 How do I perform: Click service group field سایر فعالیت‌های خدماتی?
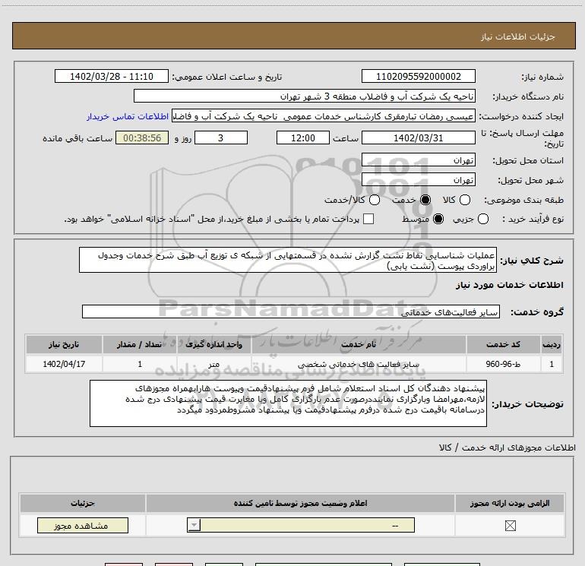(x=291, y=311)
